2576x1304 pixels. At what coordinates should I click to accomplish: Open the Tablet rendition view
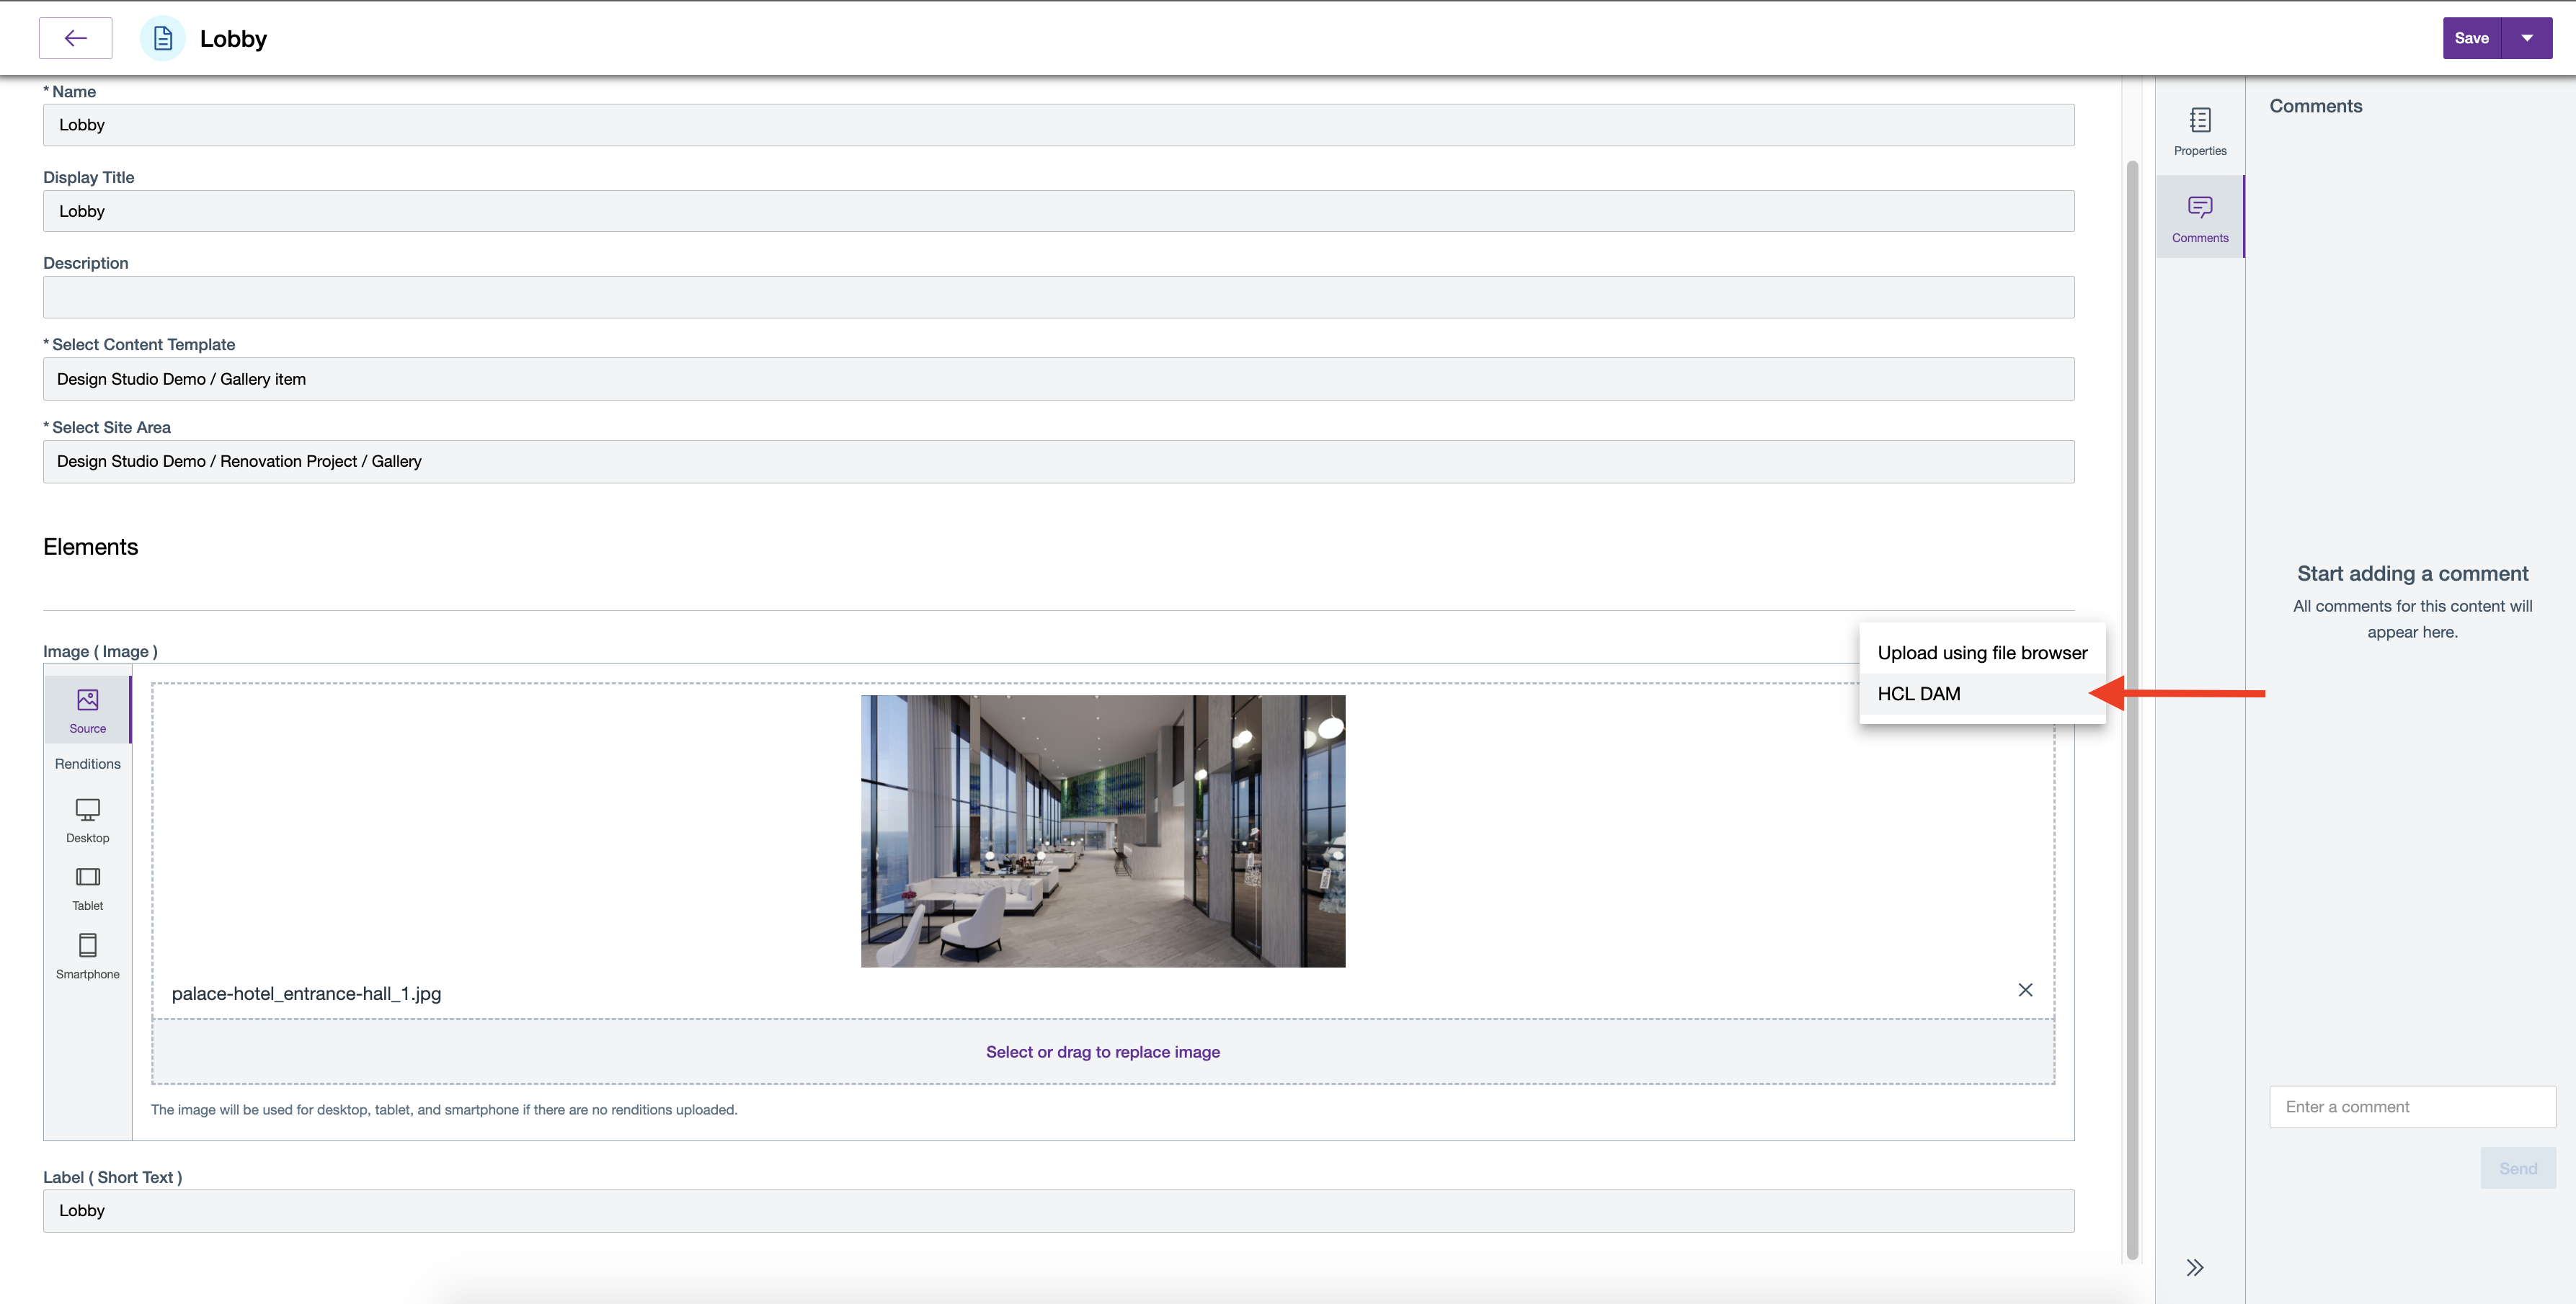(87, 888)
